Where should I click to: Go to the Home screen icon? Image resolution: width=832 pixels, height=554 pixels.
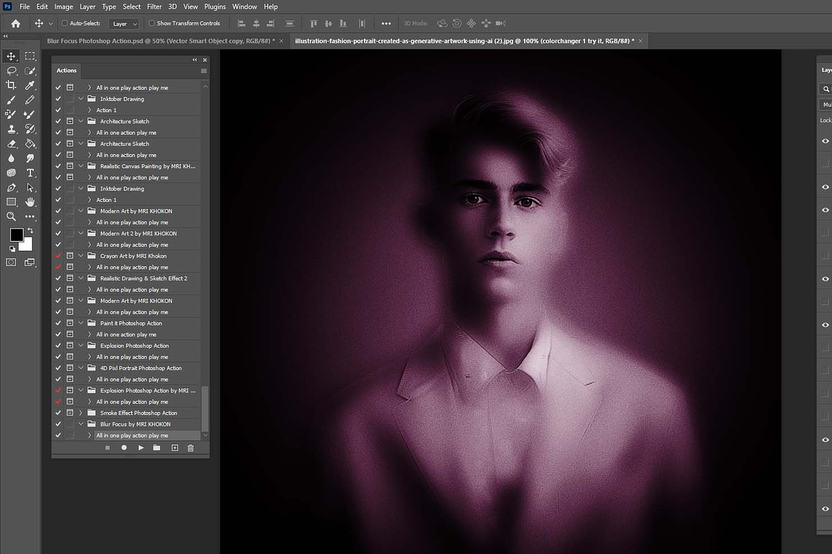pos(15,24)
